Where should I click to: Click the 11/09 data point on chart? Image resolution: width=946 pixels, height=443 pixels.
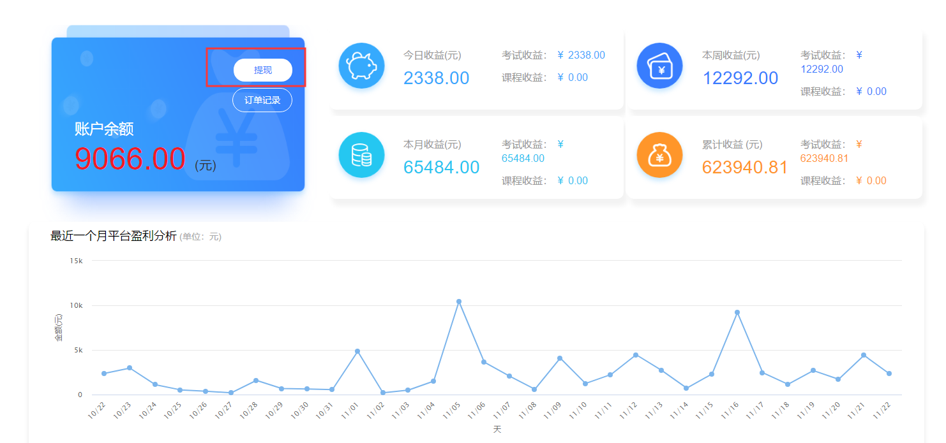[560, 358]
